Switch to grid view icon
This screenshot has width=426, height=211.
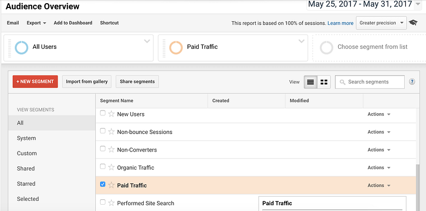(324, 82)
